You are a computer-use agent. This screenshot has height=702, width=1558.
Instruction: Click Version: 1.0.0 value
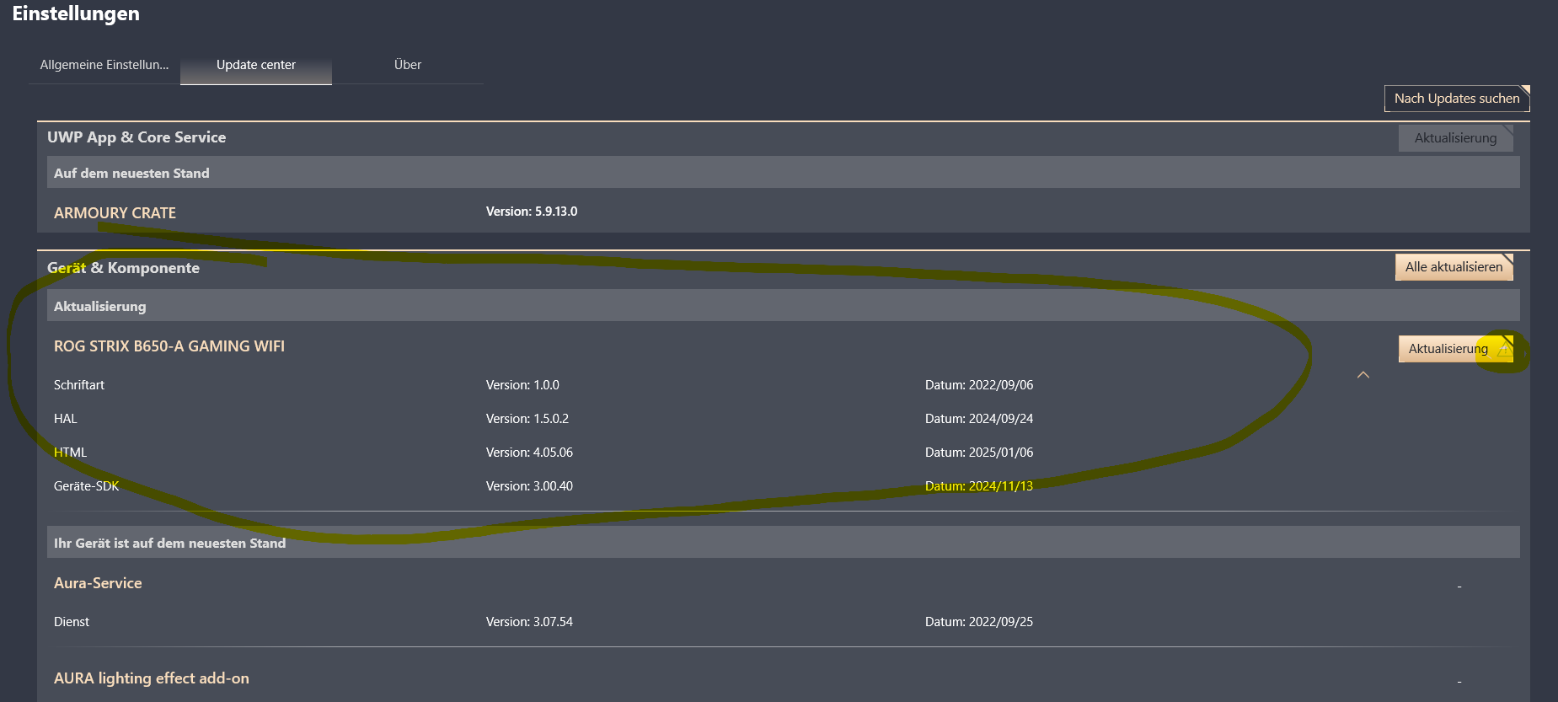pos(522,385)
